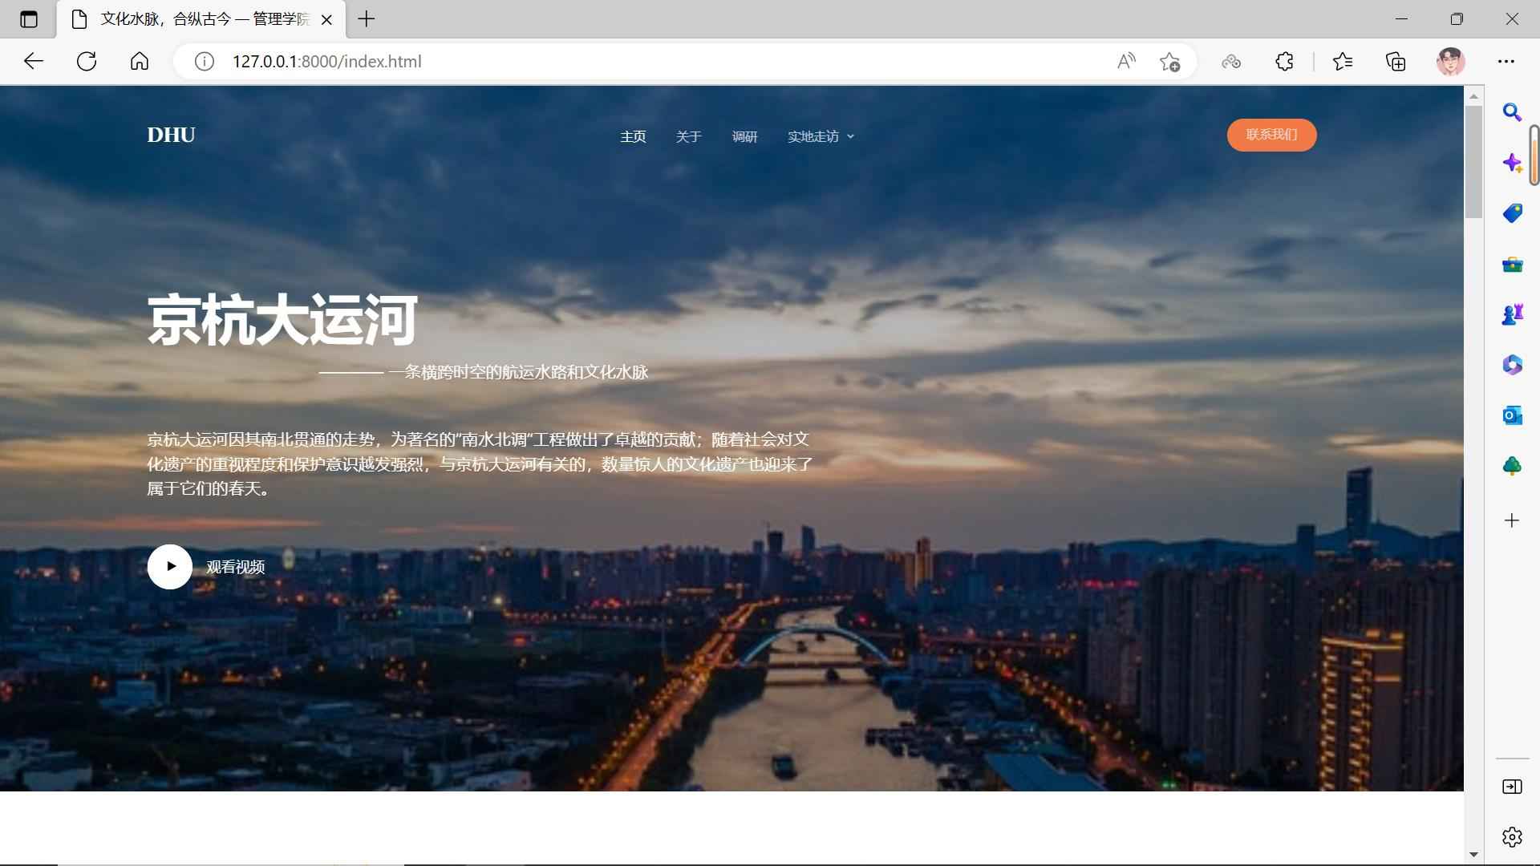This screenshot has height=866, width=1540.
Task: Click the address bar URL field
Action: (642, 62)
